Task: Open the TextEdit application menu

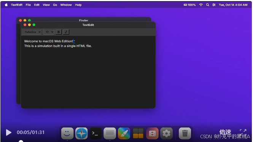Action: 17,5
